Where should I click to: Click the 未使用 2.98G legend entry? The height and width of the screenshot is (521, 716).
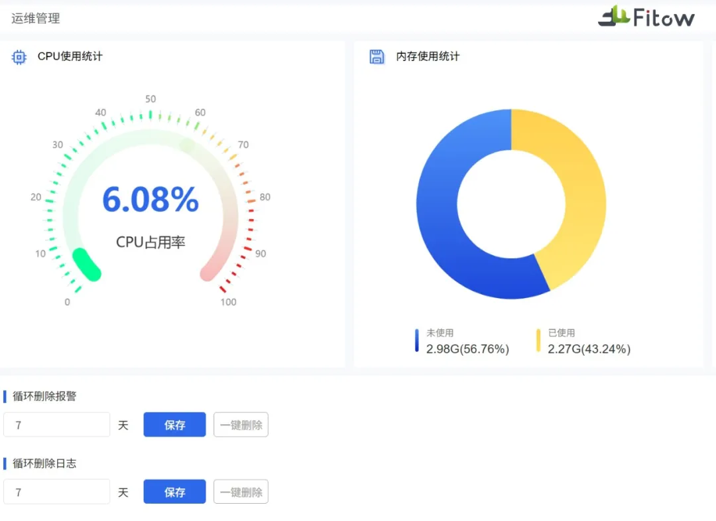point(467,342)
